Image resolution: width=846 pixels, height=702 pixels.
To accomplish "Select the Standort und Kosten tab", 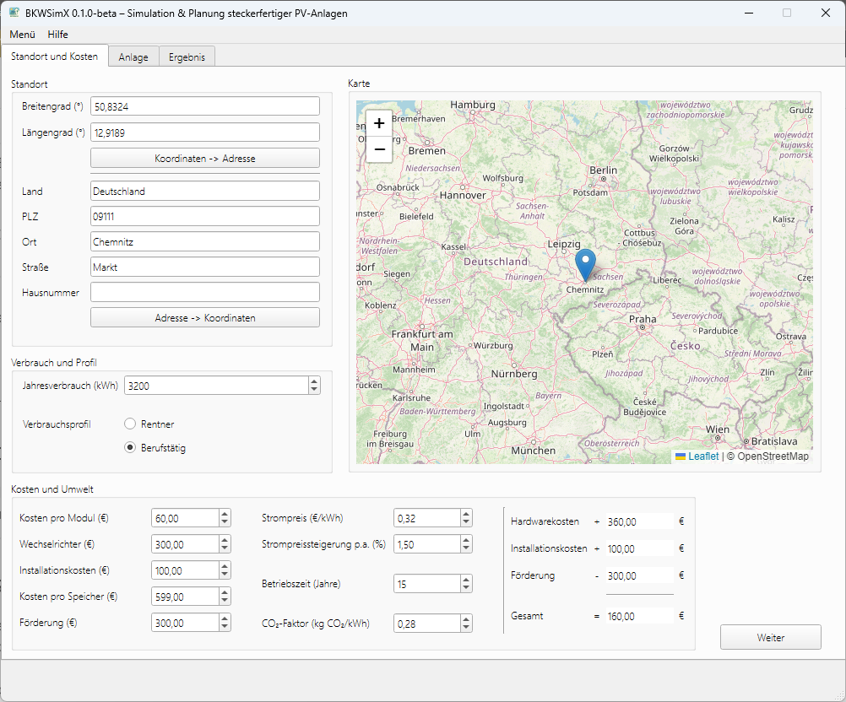I will (x=55, y=56).
